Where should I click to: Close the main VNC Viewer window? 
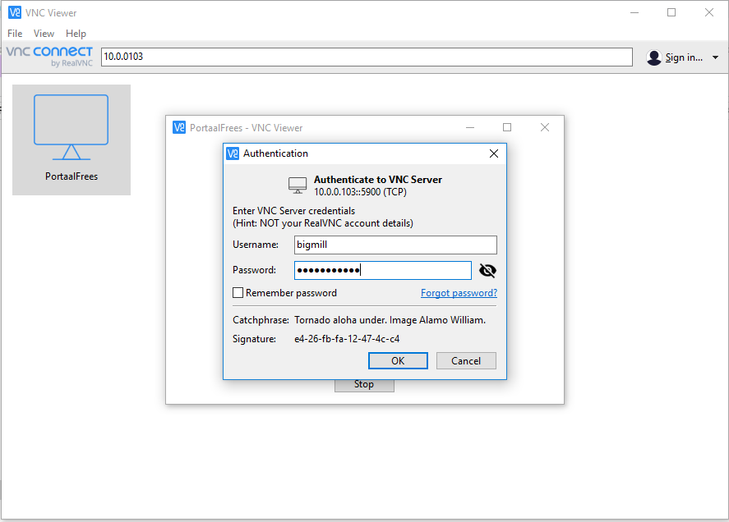coord(709,12)
